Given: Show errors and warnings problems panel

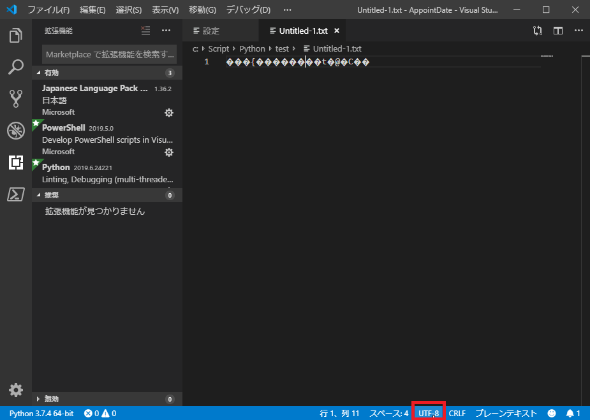Looking at the screenshot, I should pyautogui.click(x=100, y=413).
